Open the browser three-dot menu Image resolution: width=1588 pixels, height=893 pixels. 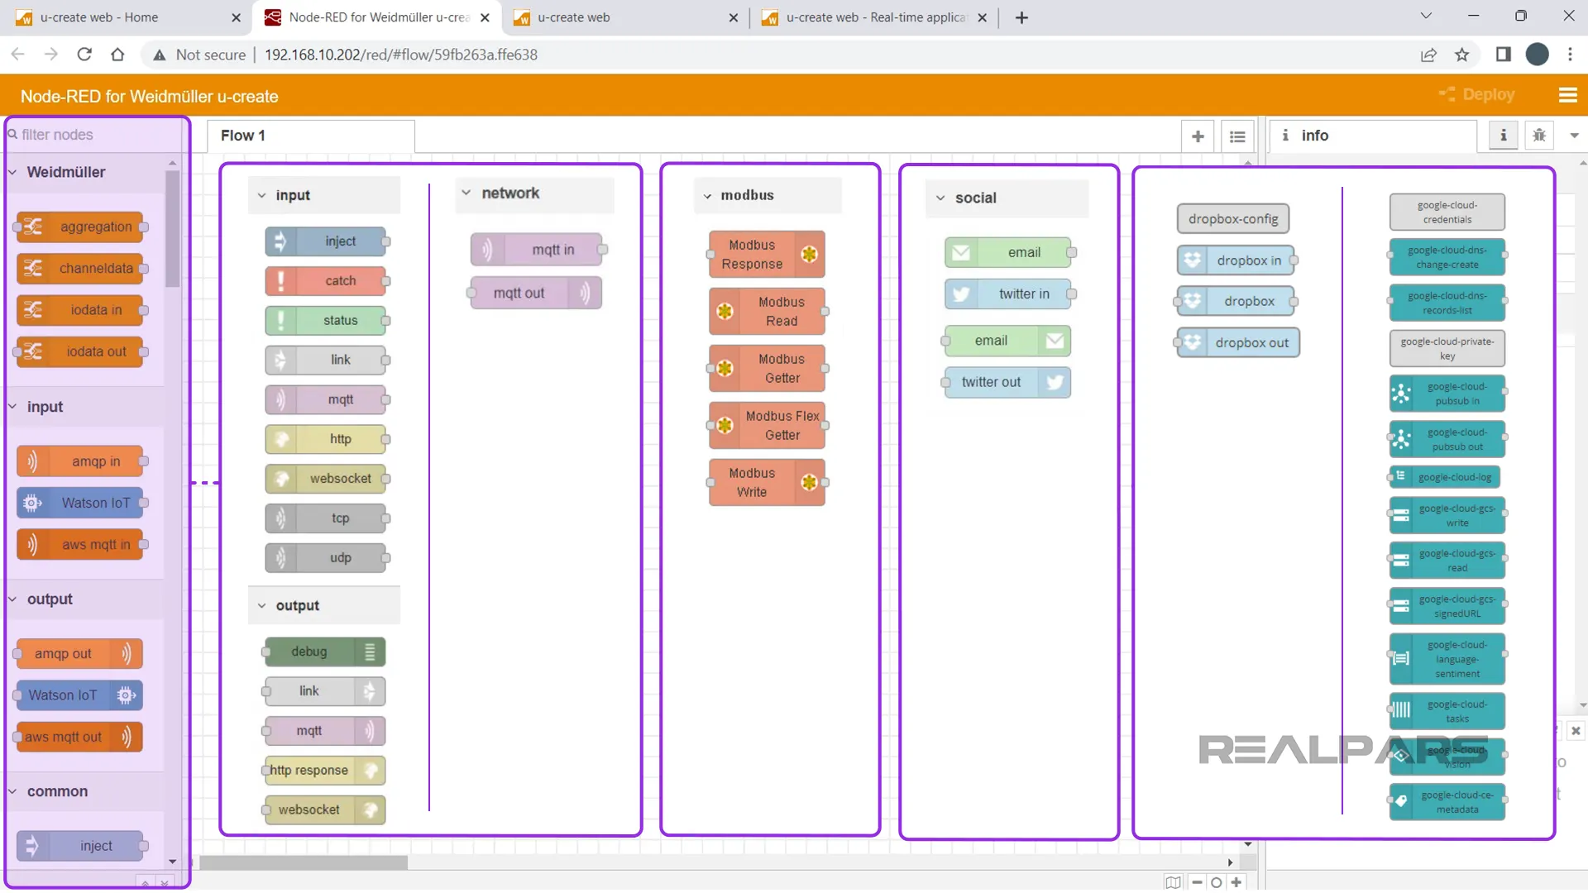pyautogui.click(x=1570, y=55)
